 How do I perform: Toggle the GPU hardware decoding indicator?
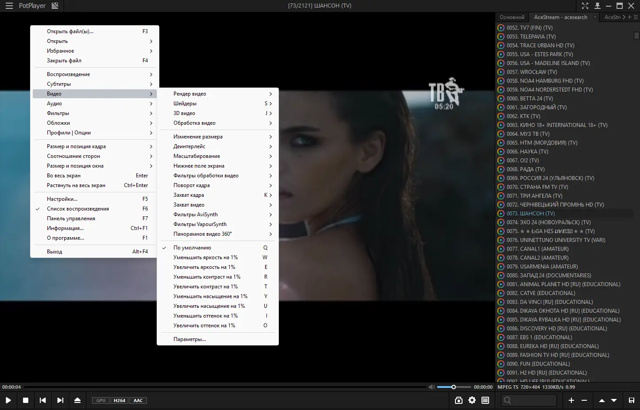101,400
